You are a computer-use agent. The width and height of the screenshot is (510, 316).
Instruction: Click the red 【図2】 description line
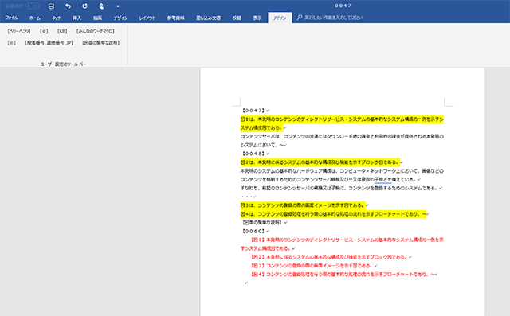click(329, 257)
